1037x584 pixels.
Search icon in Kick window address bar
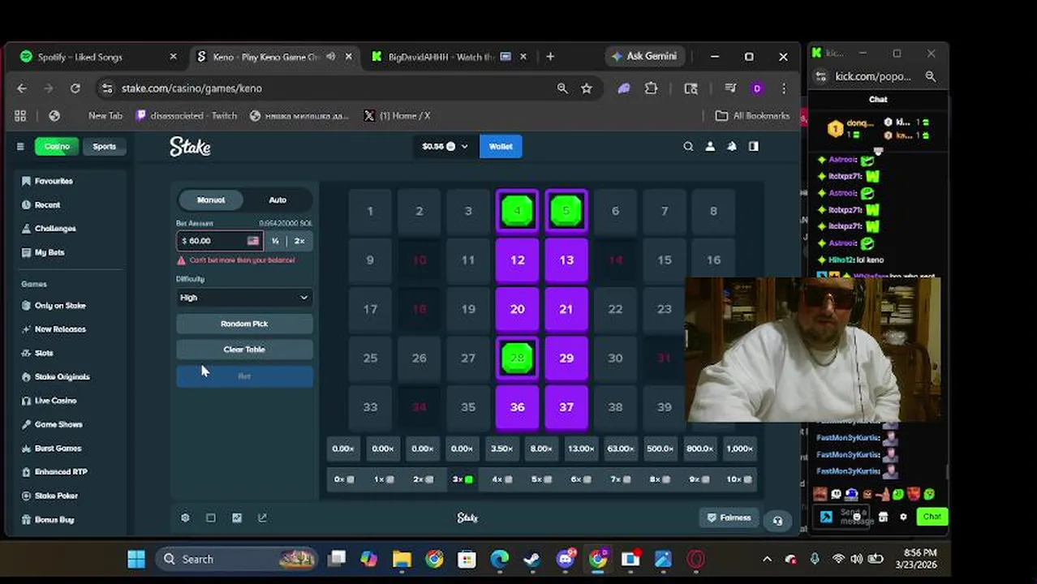(x=931, y=76)
